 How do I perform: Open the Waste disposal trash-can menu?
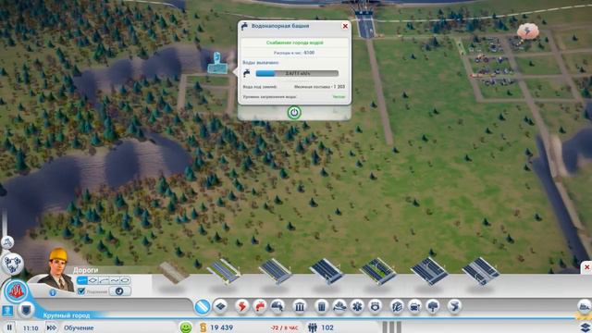pos(321,306)
